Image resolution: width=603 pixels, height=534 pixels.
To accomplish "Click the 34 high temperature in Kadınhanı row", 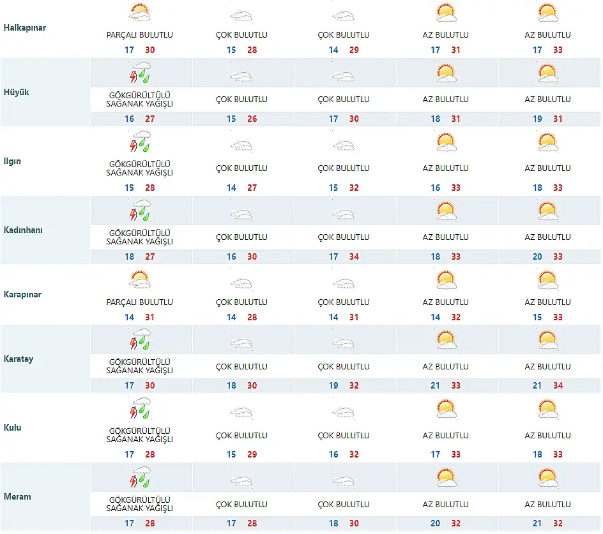I will click(x=354, y=257).
